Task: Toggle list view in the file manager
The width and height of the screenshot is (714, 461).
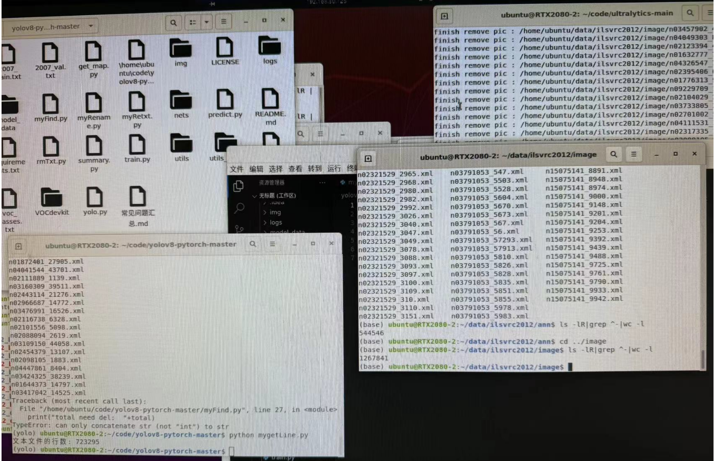Action: coord(193,23)
